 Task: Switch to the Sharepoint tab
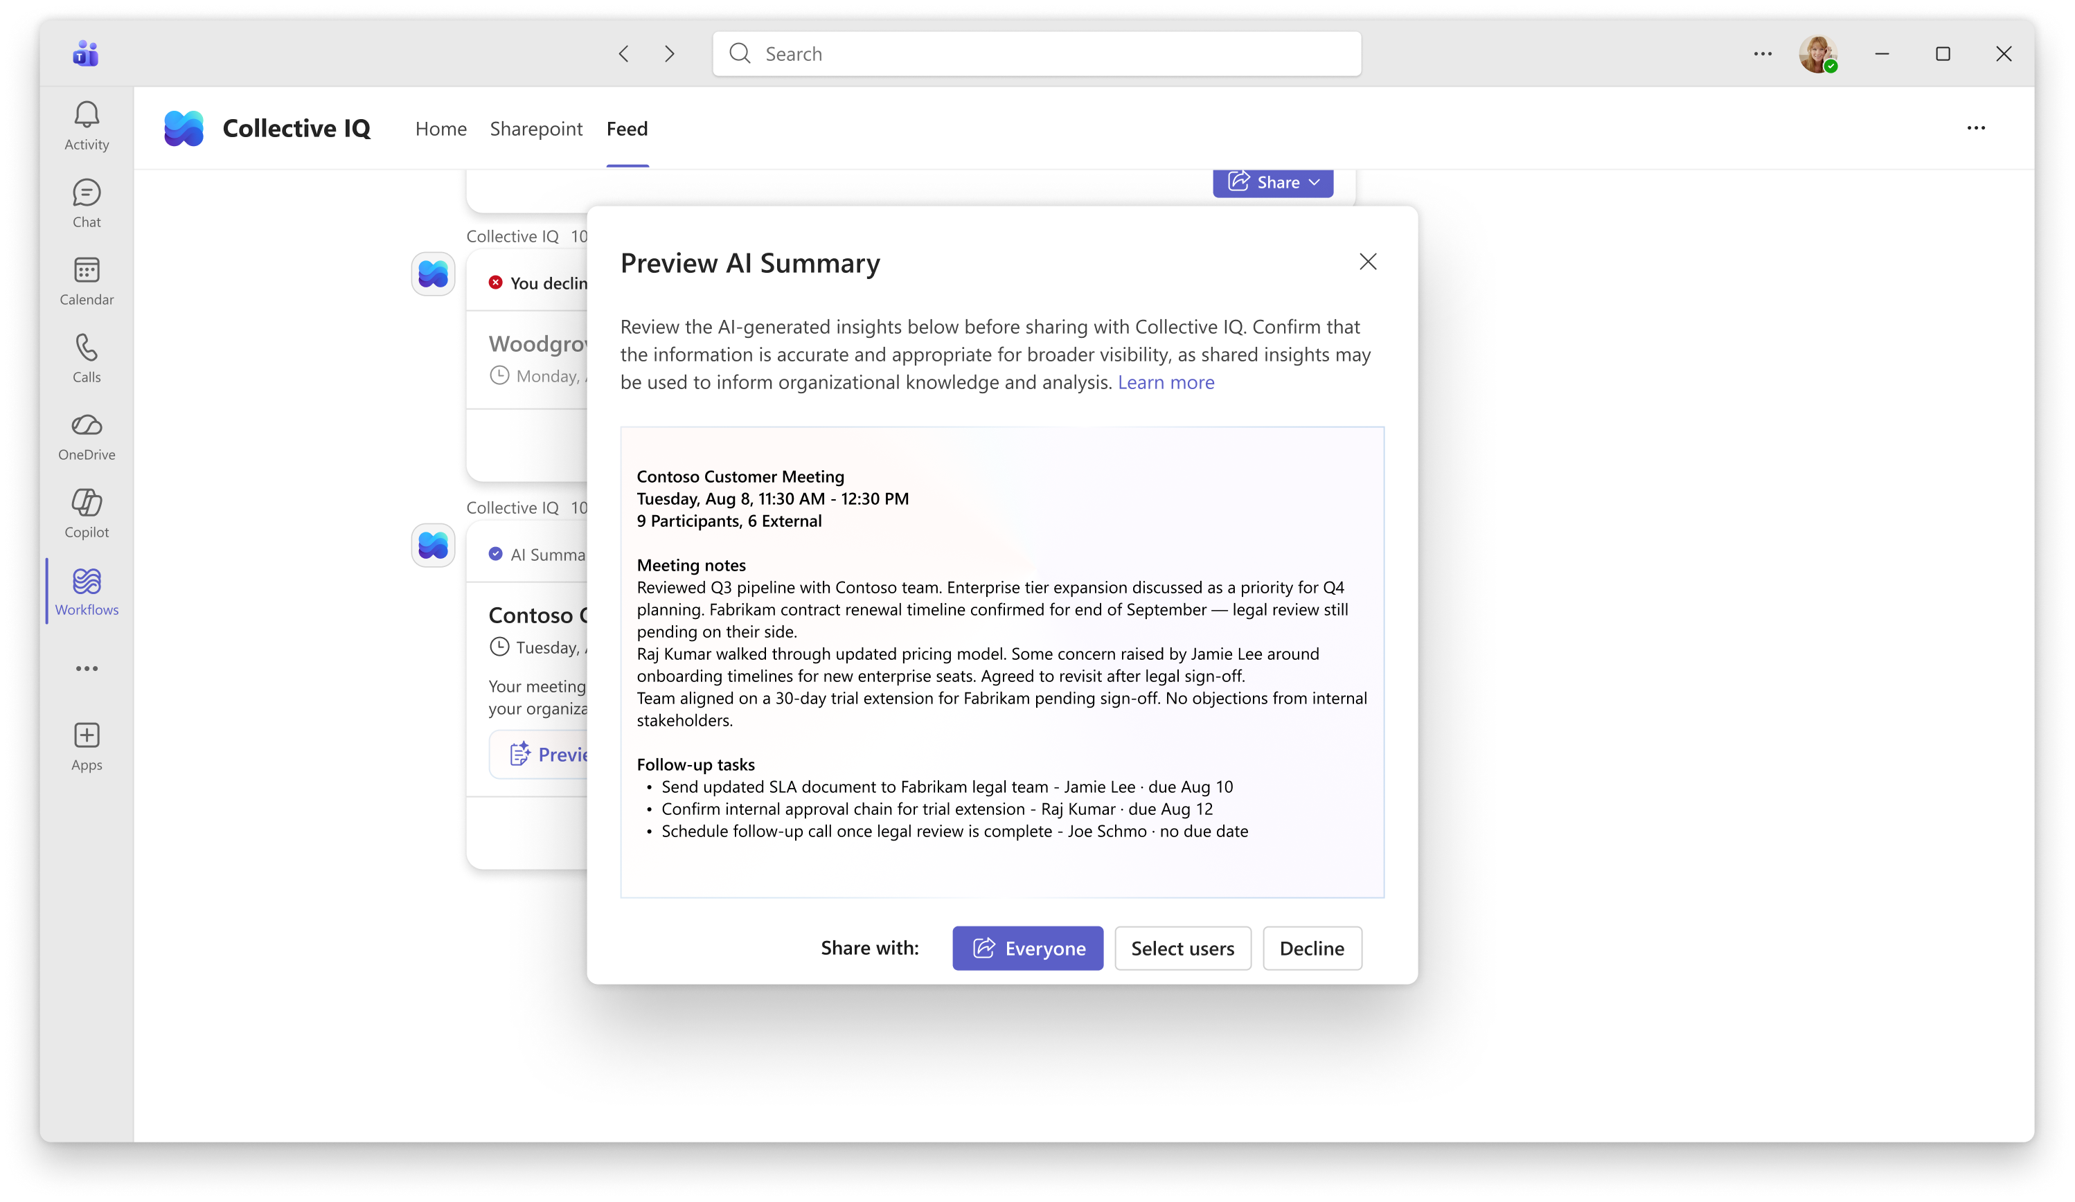(536, 128)
